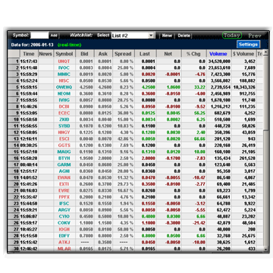273x273 pixels.
Task: Select the ATKJ symbol
Action: coord(64,242)
